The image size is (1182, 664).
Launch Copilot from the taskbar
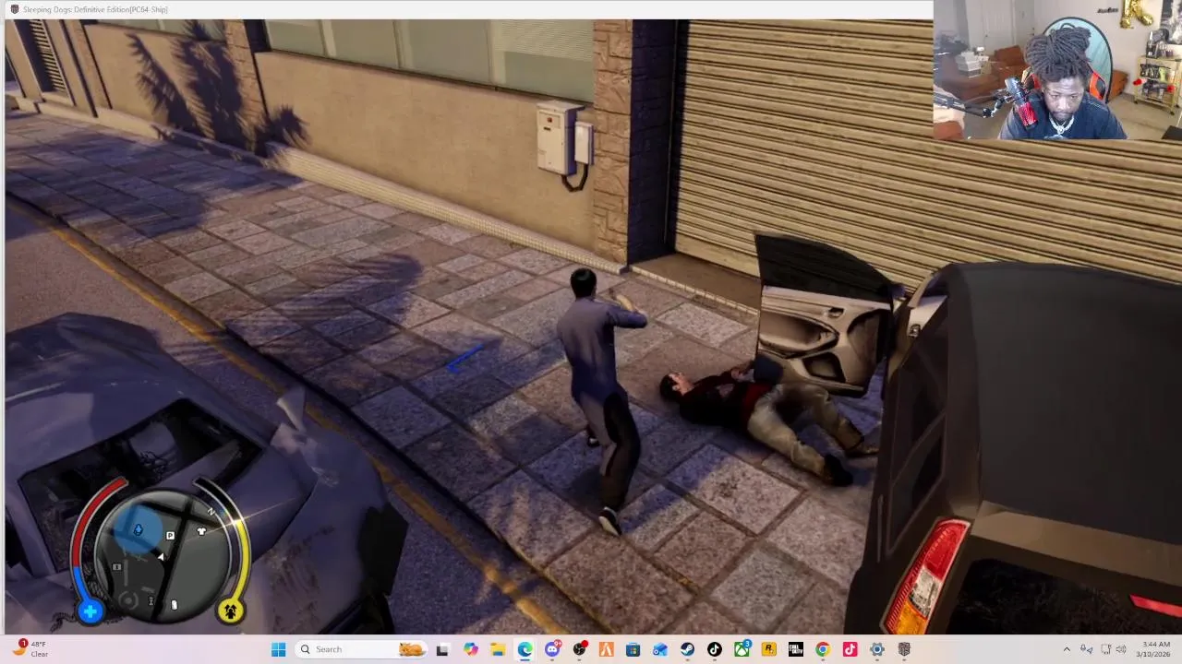pos(471,649)
